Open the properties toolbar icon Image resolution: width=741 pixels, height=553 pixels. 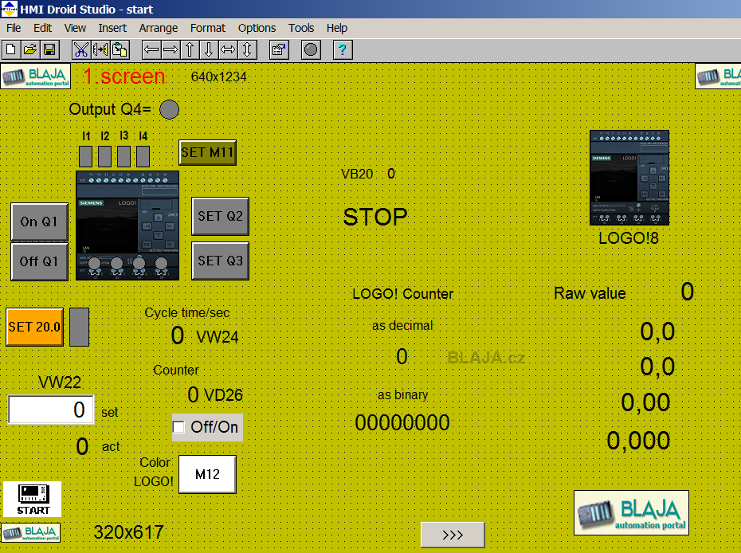point(279,49)
